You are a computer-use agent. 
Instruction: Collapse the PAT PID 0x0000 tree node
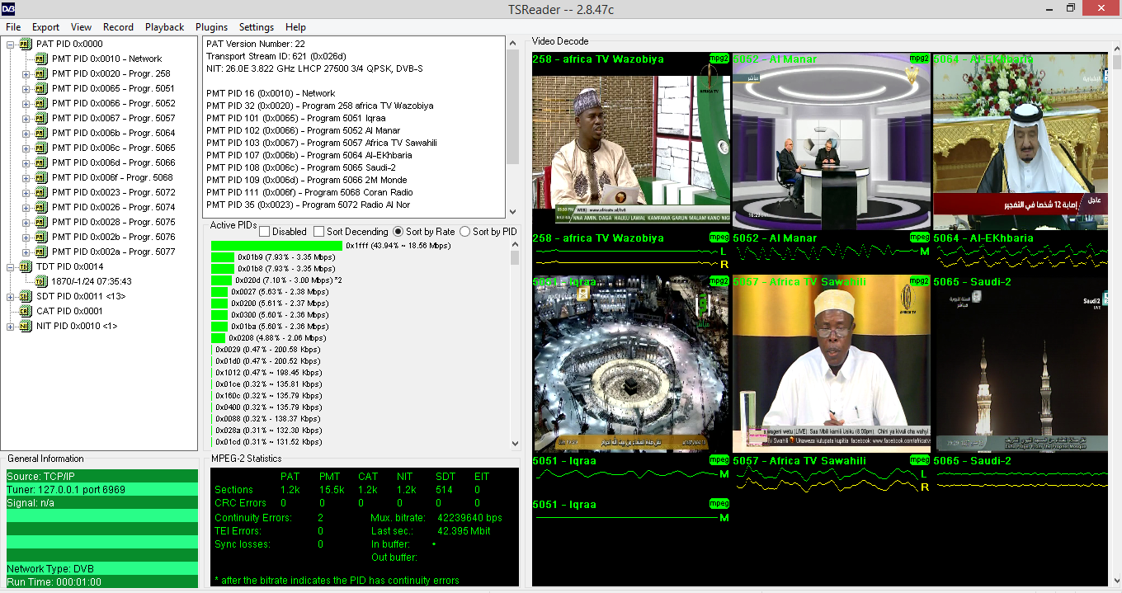(x=11, y=44)
